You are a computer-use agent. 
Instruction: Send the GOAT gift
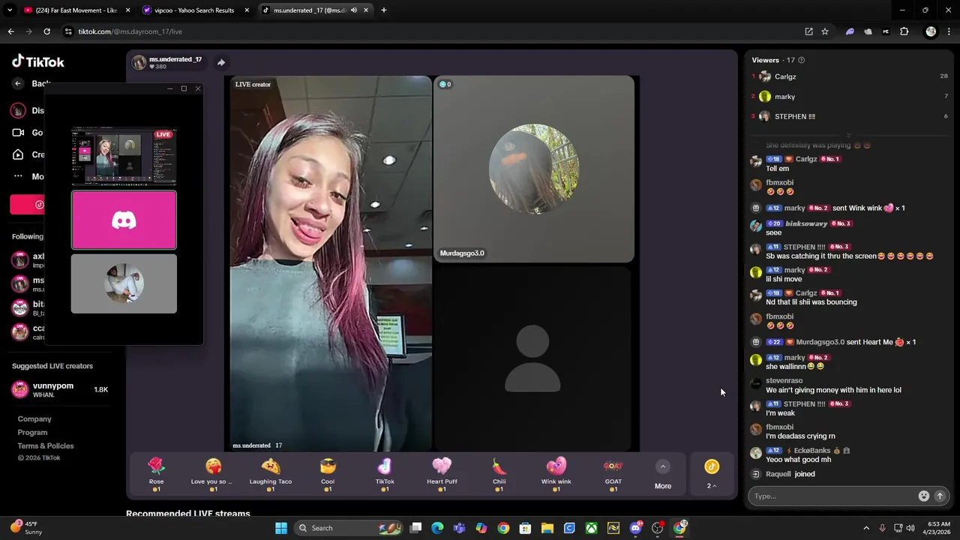coord(613,475)
